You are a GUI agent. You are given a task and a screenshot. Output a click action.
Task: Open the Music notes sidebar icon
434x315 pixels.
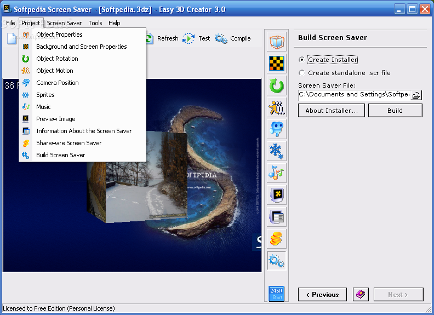277,173
